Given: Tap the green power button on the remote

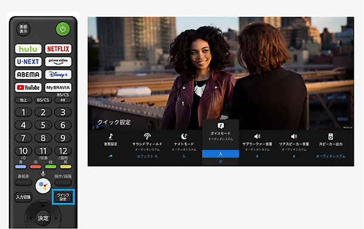Looking at the screenshot, I should [x=63, y=29].
